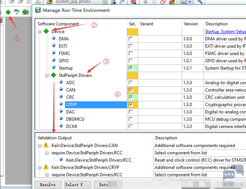This screenshot has width=246, height=189.
Task: Click the blue gem icon beside DMA
Action: click(x=54, y=38)
